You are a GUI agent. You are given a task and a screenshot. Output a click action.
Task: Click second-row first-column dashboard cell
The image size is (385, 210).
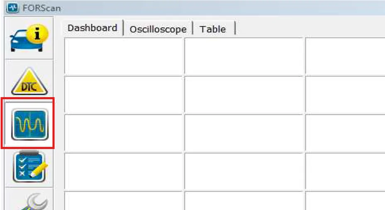(x=123, y=95)
